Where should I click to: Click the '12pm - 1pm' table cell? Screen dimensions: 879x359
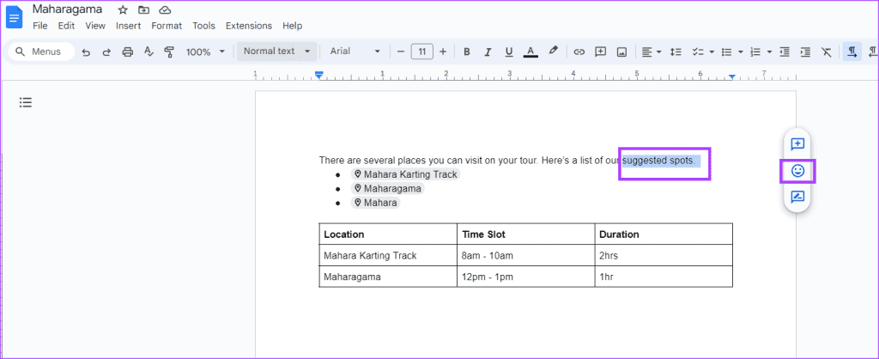coord(526,277)
